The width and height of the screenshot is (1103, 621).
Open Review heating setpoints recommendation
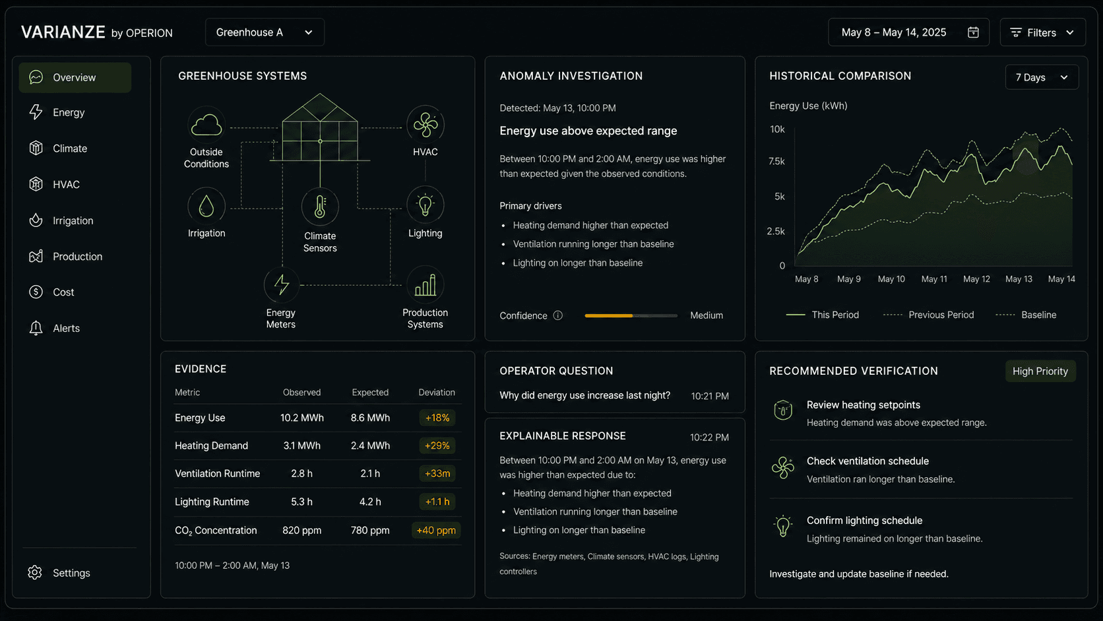[x=921, y=413]
